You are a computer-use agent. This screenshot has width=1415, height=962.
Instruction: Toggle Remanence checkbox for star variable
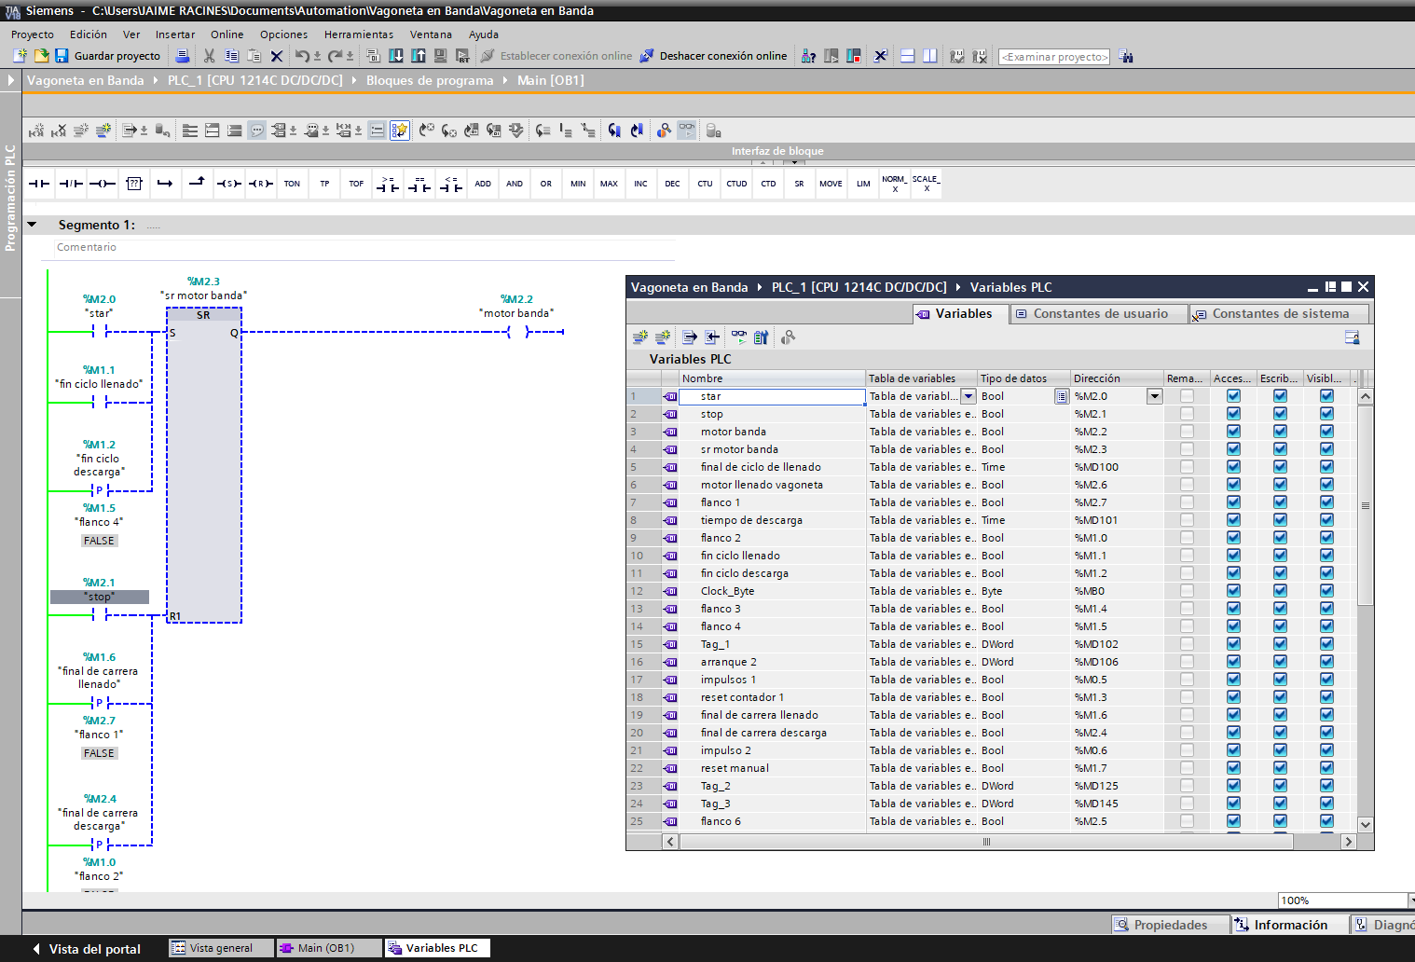[1187, 396]
